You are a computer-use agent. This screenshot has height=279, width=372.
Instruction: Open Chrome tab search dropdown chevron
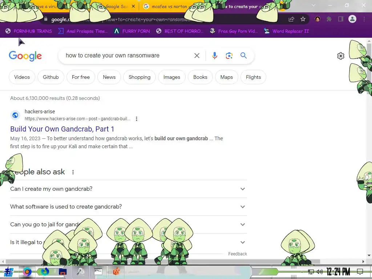(314, 5)
